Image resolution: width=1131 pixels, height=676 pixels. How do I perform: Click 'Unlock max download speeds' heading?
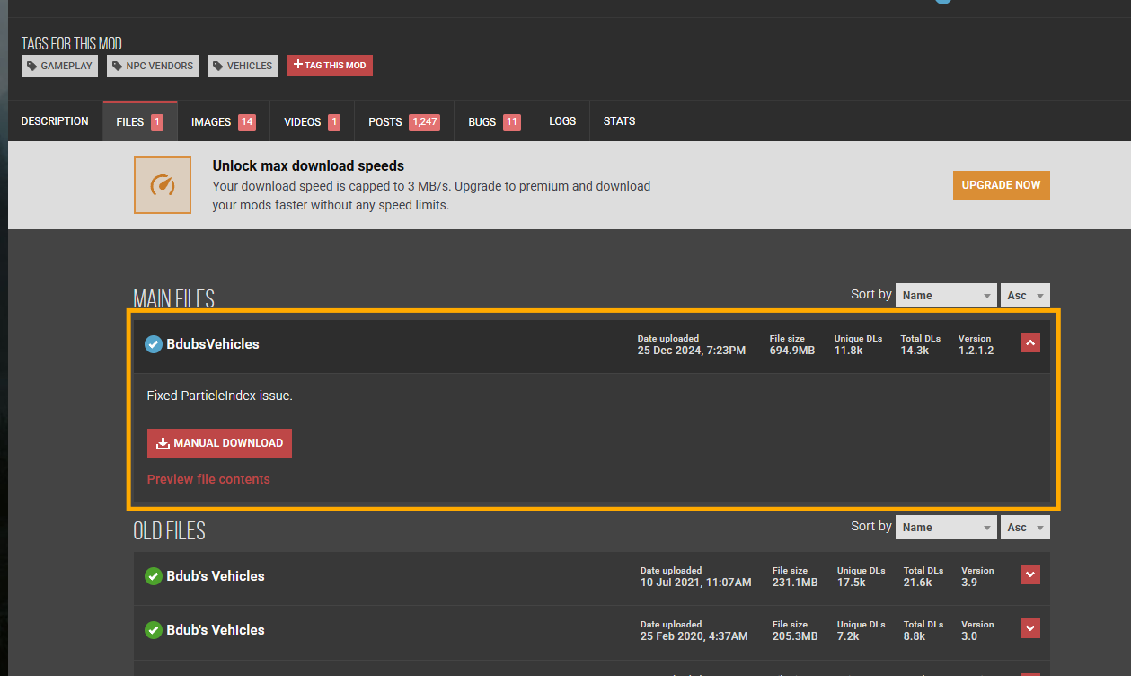(308, 166)
